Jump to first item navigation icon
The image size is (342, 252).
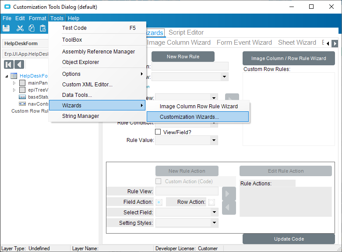click(9, 64)
